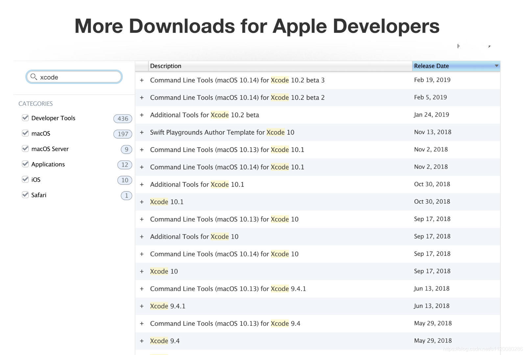526x355 pixels.
Task: Click the Developer Tools category label
Action: tap(53, 118)
